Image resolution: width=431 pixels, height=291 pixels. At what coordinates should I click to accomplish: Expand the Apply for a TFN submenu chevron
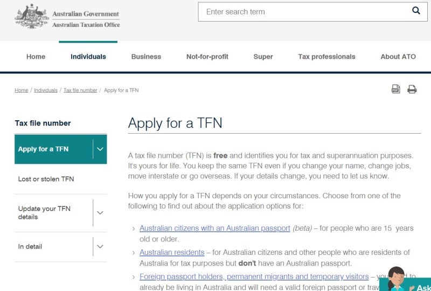(x=100, y=149)
